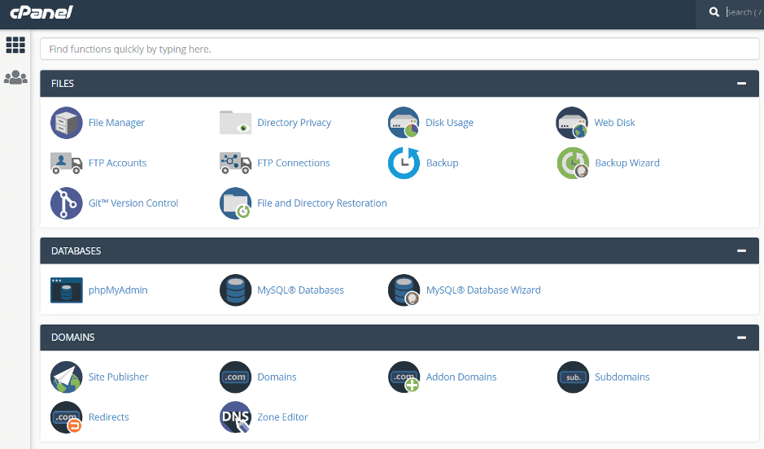Image resolution: width=764 pixels, height=449 pixels.
Task: Focus the Find functions quickly search field
Action: 399,49
